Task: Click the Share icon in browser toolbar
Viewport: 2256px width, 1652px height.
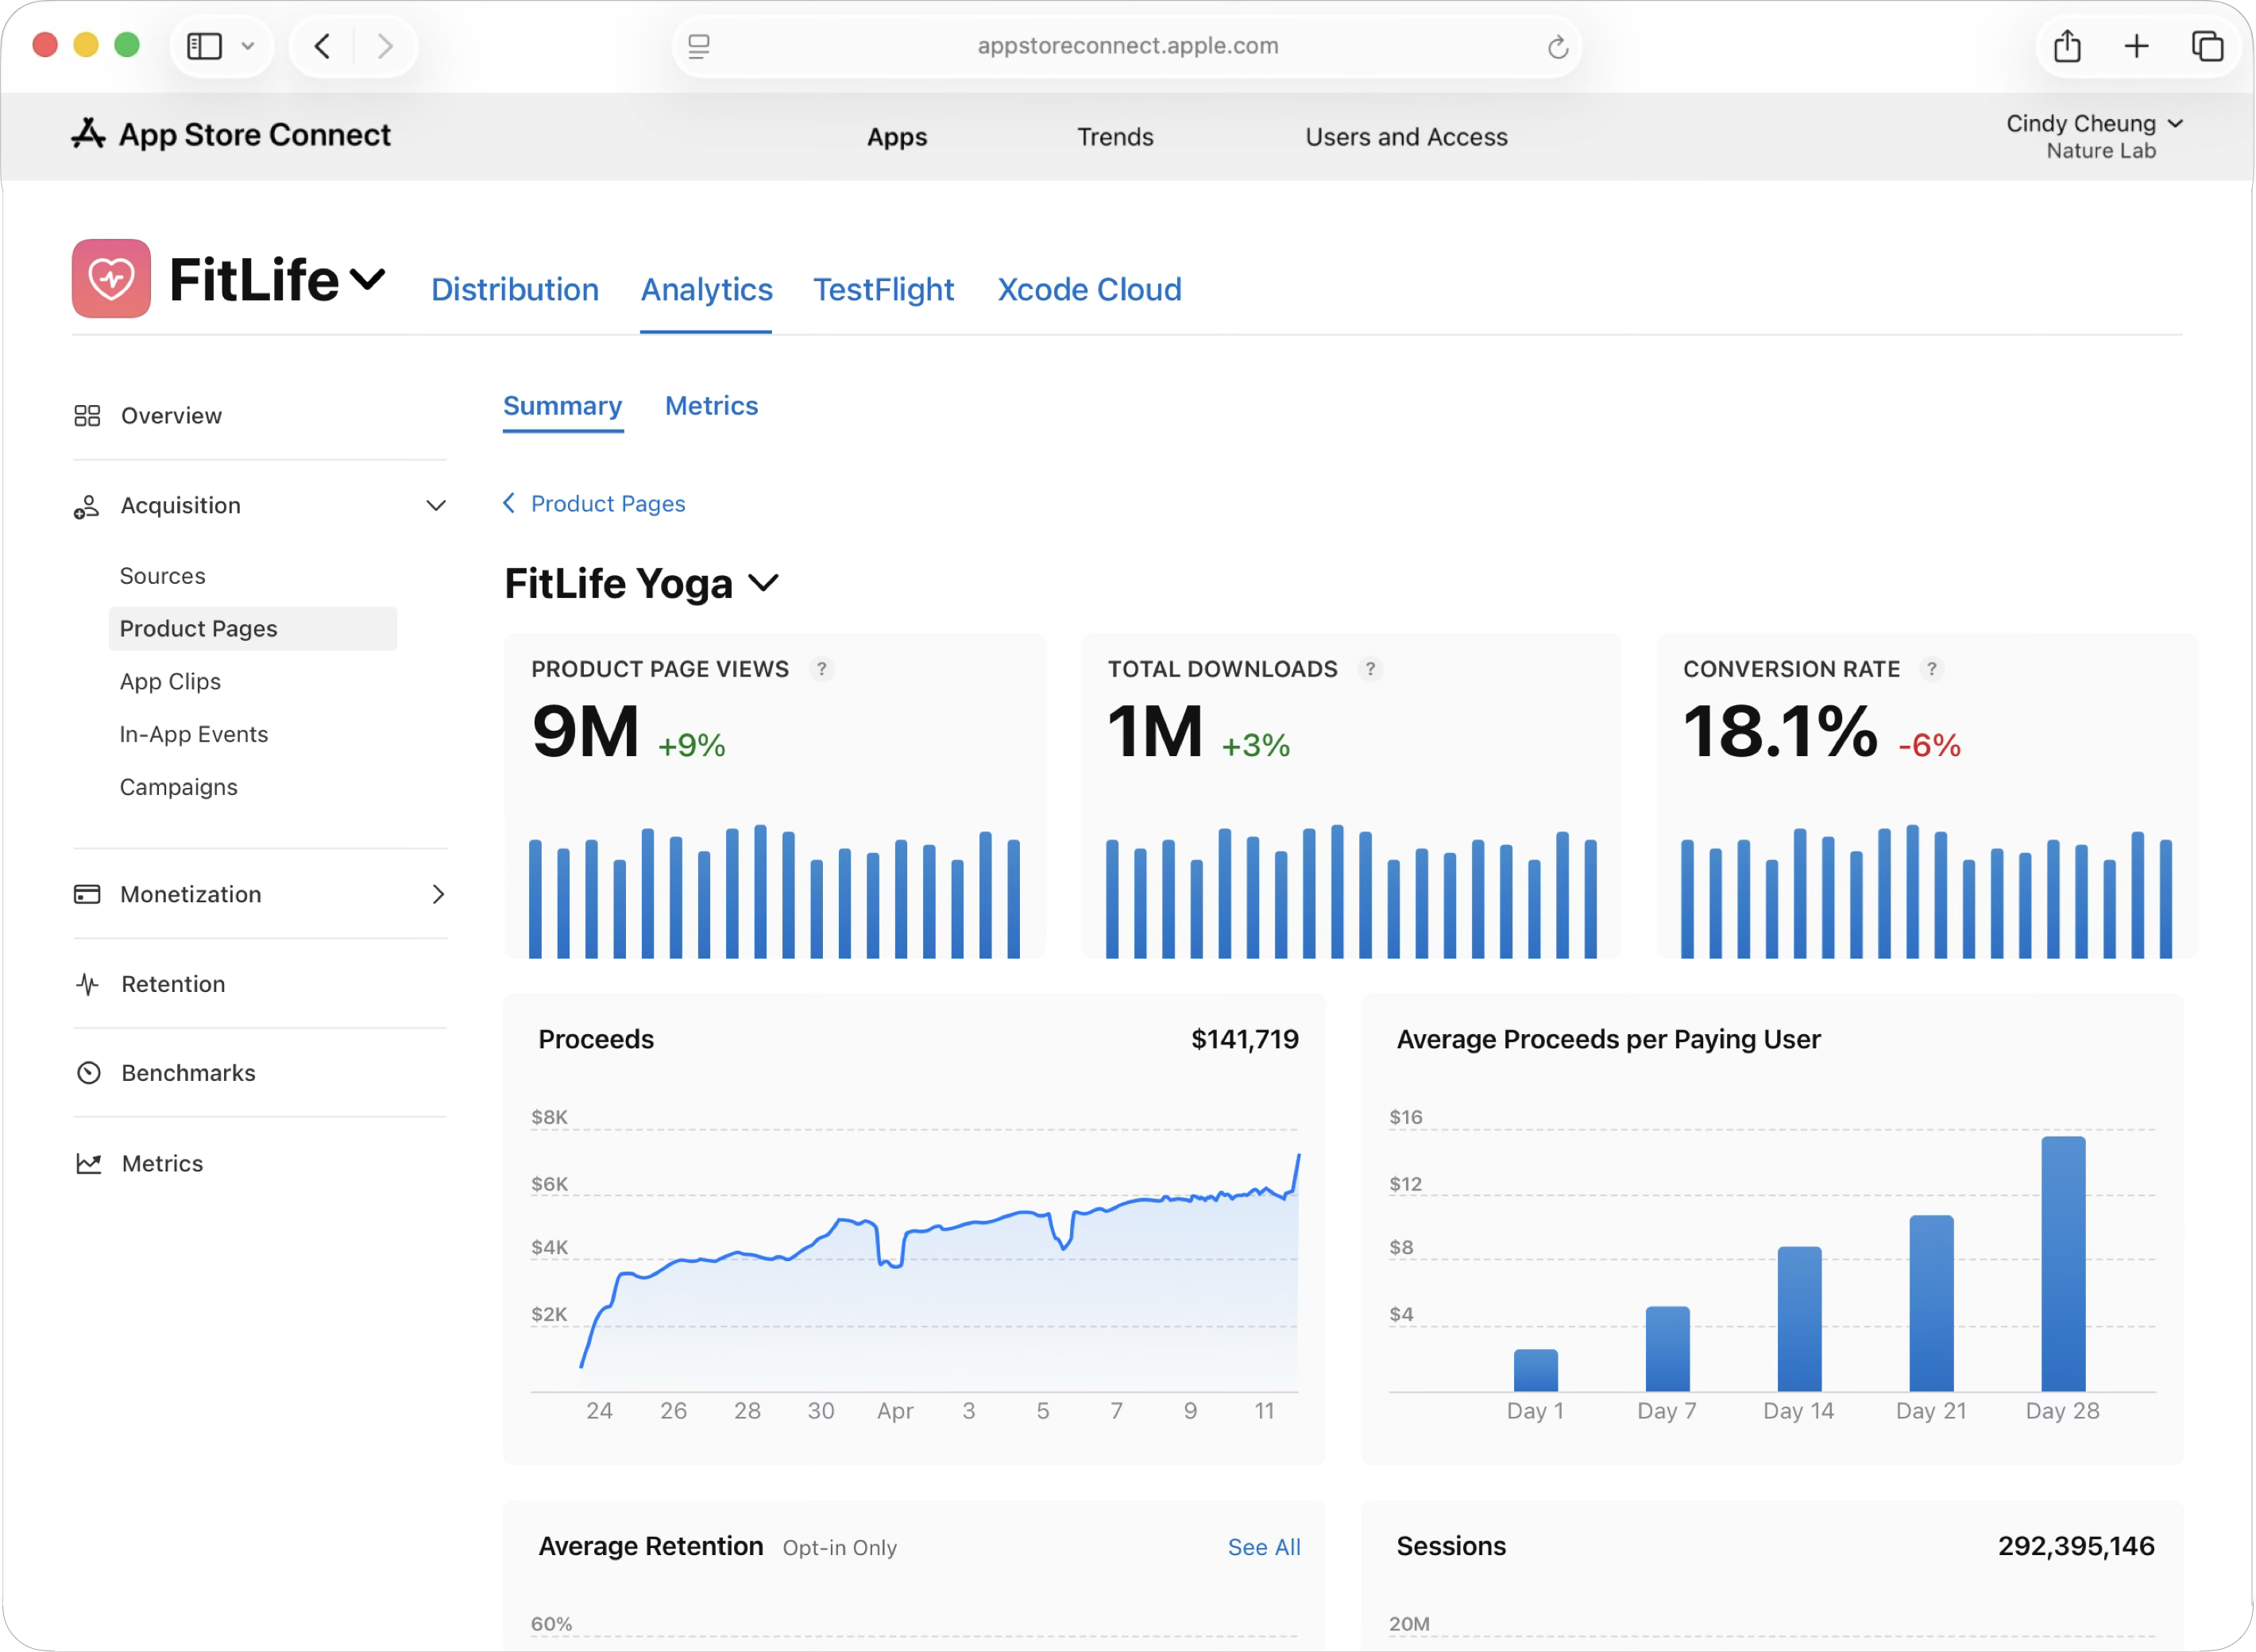Action: point(2066,46)
